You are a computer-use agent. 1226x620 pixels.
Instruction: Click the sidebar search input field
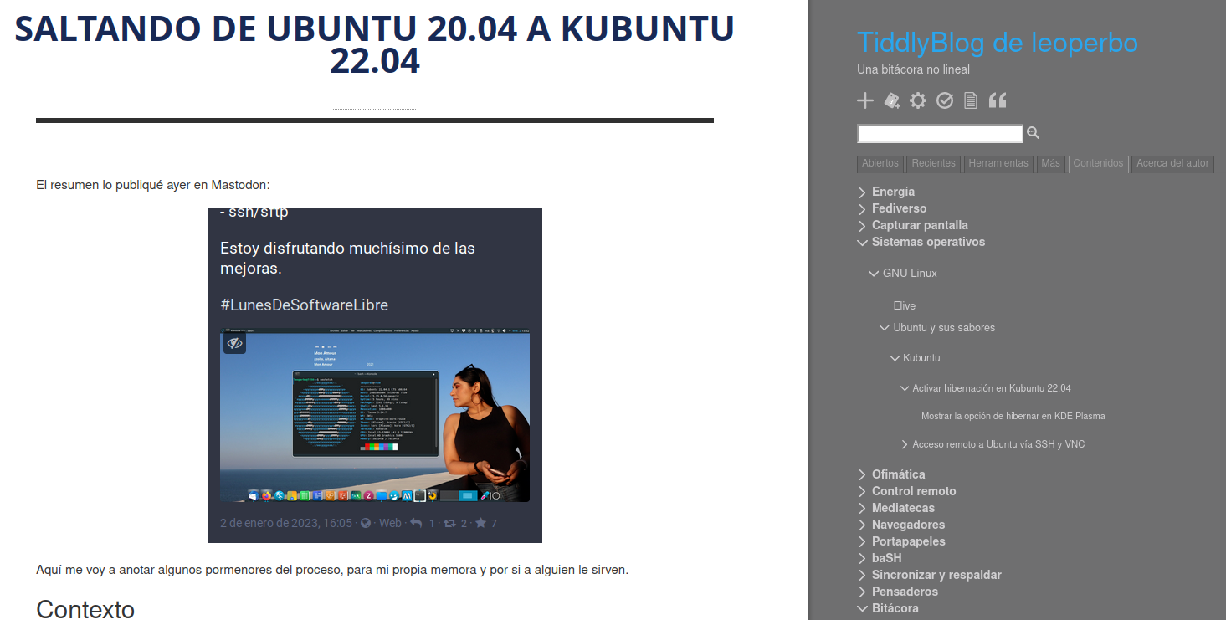coord(940,134)
